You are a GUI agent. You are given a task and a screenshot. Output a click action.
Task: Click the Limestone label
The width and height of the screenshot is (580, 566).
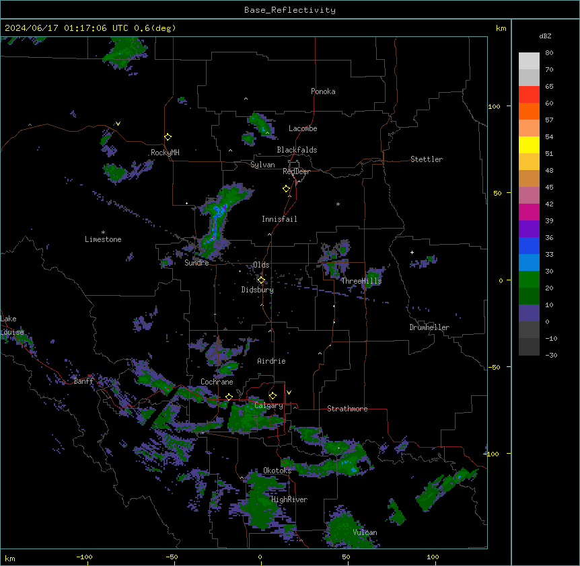pyautogui.click(x=103, y=239)
